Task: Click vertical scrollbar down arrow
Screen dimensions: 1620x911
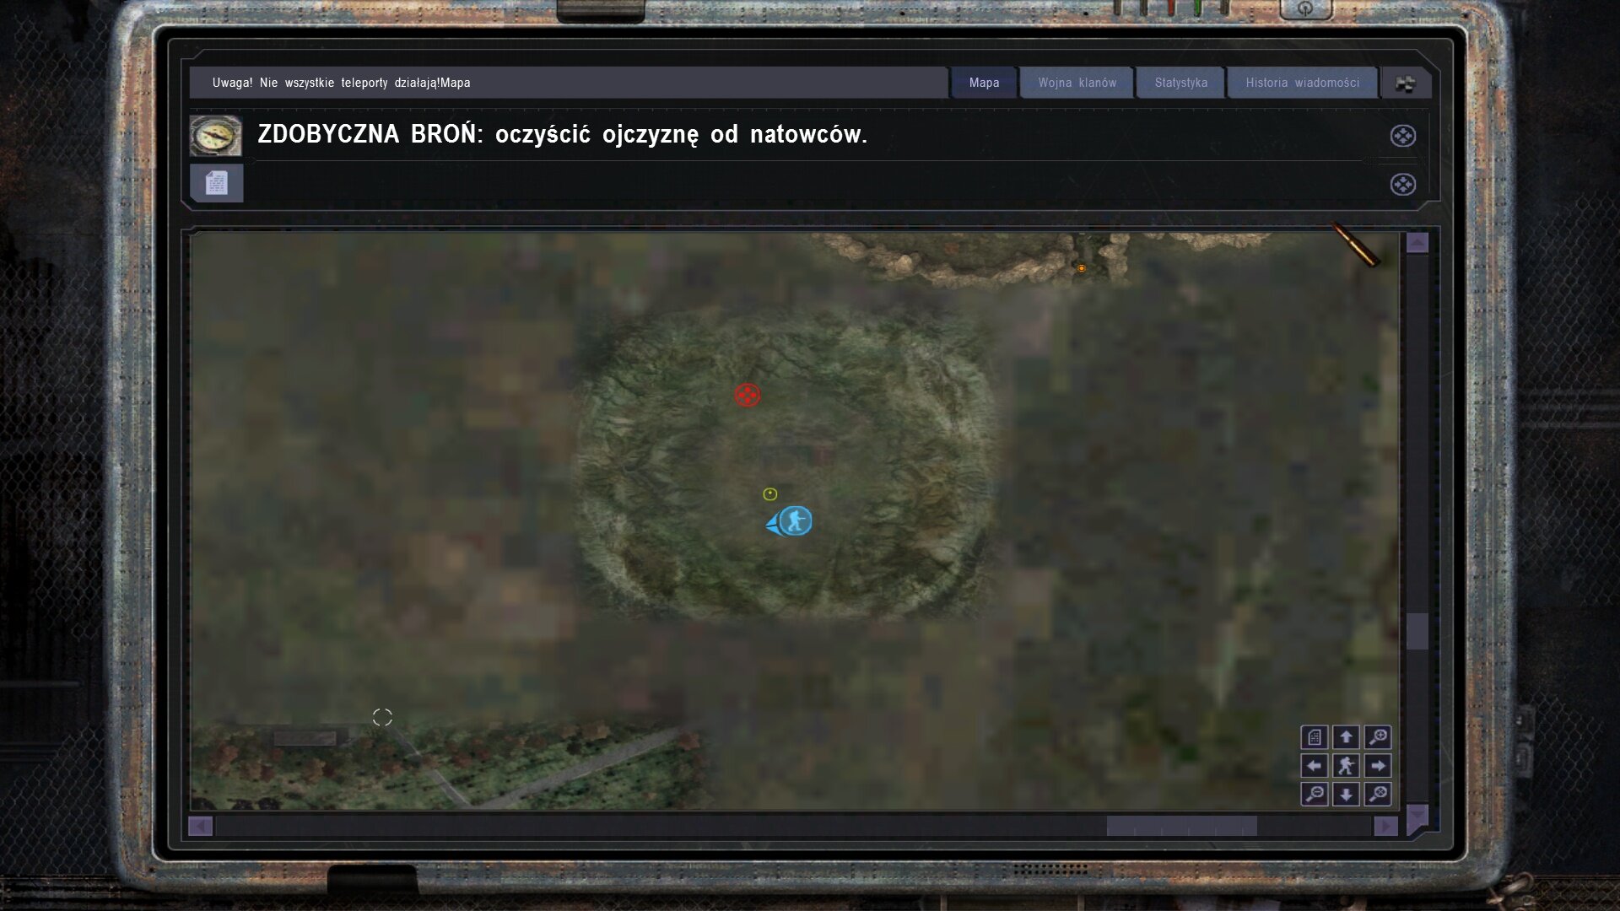Action: [x=1417, y=814]
